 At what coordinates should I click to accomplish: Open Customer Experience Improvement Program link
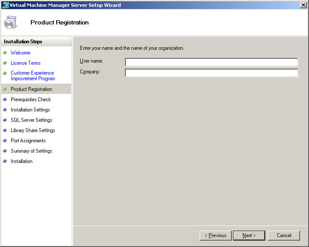[33, 75]
